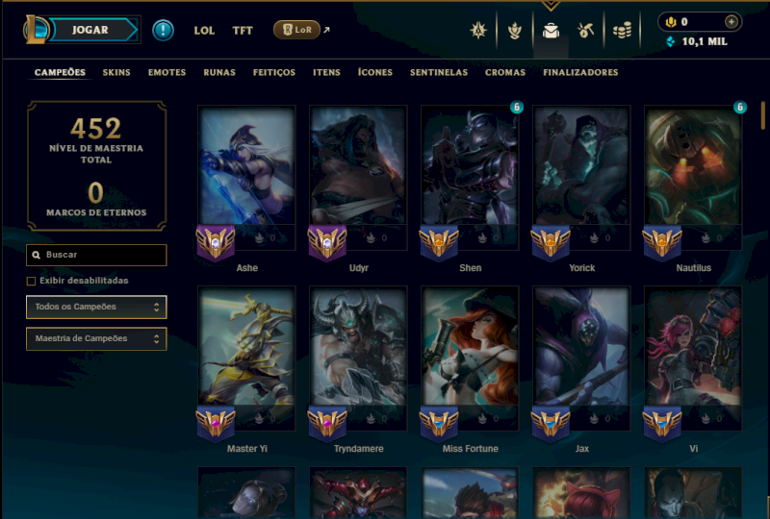Open the Runas tab
Viewport: 770px width, 519px height.
[219, 72]
